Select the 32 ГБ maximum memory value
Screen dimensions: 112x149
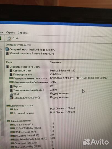(x=53, y=82)
